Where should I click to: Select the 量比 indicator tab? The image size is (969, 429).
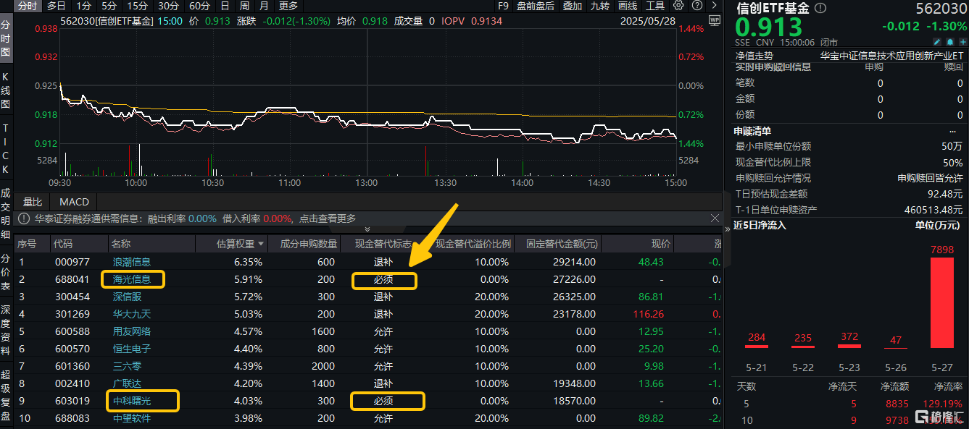point(33,202)
